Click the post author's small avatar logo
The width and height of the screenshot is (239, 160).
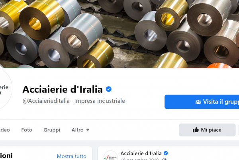(110, 156)
